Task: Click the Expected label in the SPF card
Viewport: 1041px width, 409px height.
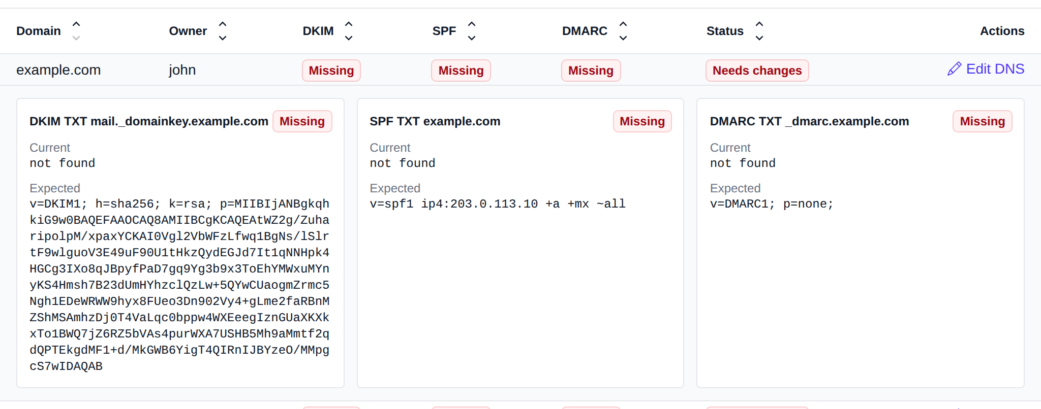Action: tap(395, 188)
